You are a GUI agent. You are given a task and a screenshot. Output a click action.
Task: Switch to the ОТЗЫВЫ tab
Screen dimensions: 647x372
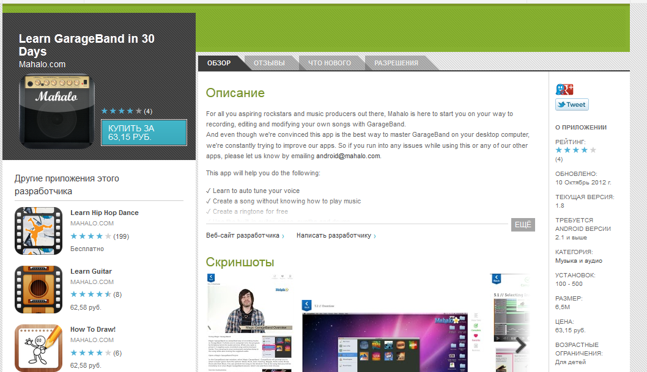coord(269,63)
